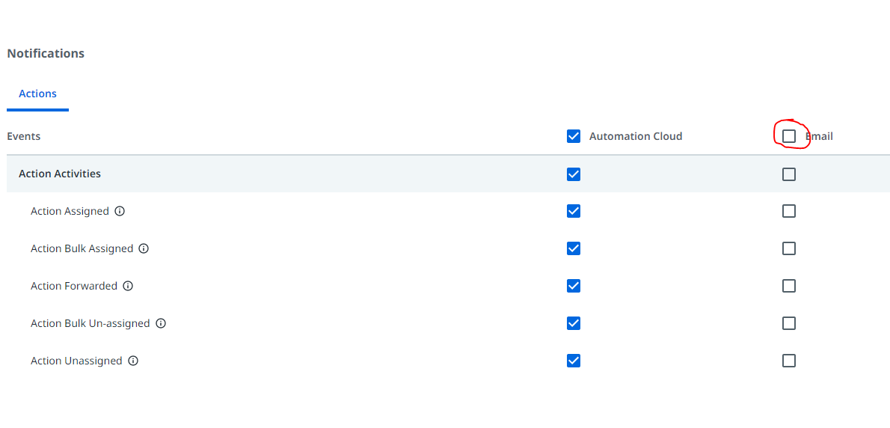The width and height of the screenshot is (890, 428).
Task: Uncheck Automation Cloud header checkbox
Action: pyautogui.click(x=574, y=136)
